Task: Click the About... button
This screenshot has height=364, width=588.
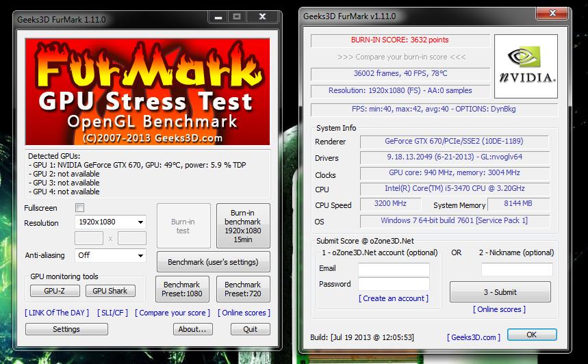Action: pyautogui.click(x=193, y=329)
